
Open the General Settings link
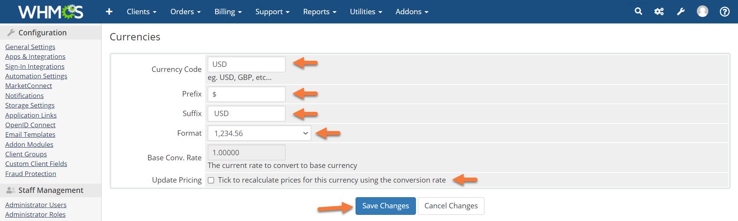[30, 47]
